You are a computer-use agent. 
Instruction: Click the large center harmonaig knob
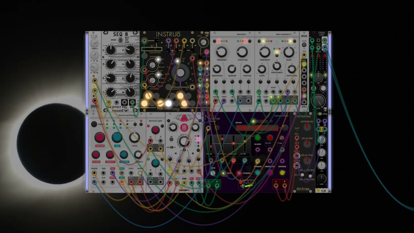click(x=180, y=72)
